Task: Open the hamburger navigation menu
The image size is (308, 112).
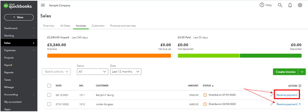Action: (43, 5)
